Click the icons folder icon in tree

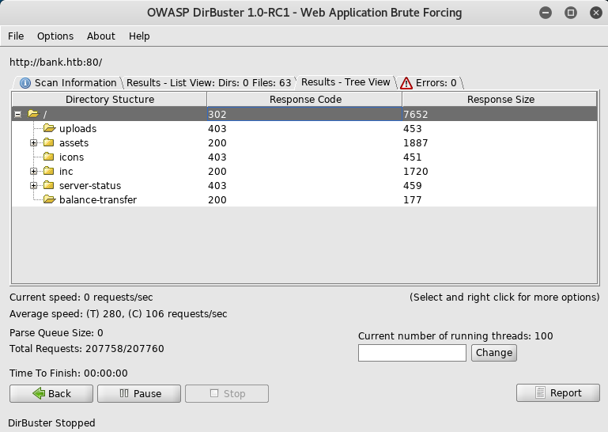pos(49,157)
